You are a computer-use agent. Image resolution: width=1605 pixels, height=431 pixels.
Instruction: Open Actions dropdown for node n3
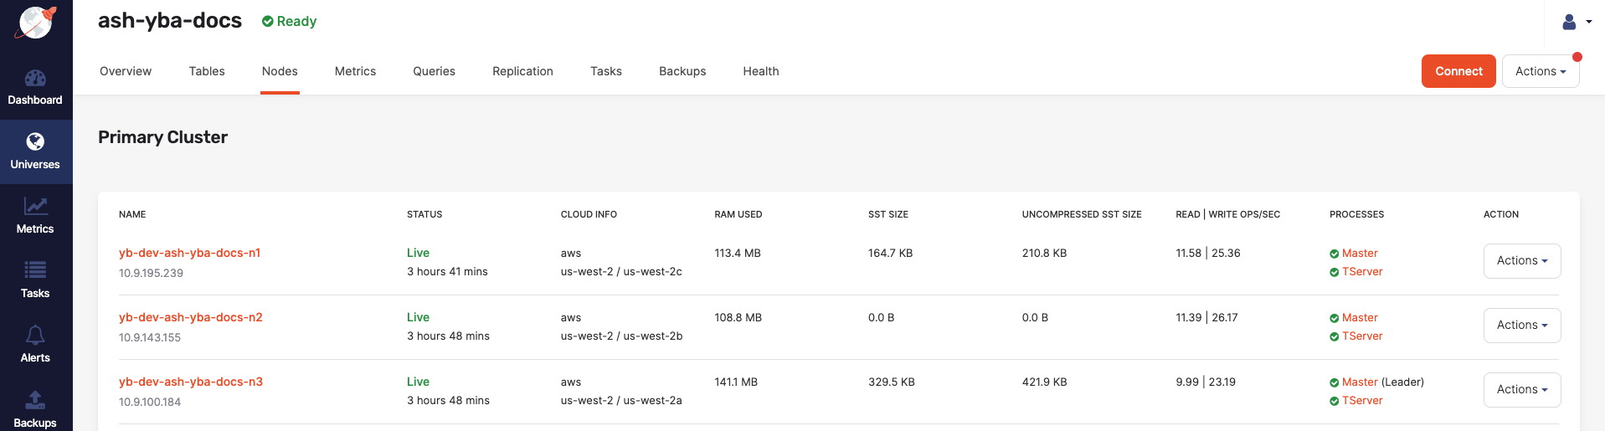(1521, 390)
